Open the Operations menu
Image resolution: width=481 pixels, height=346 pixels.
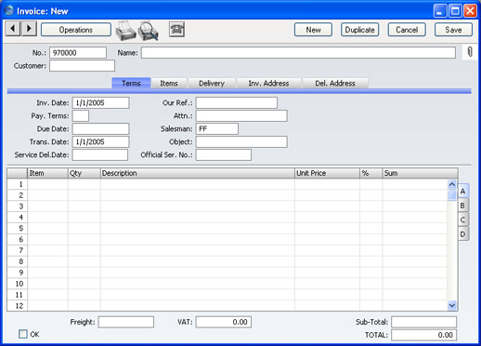pos(76,30)
